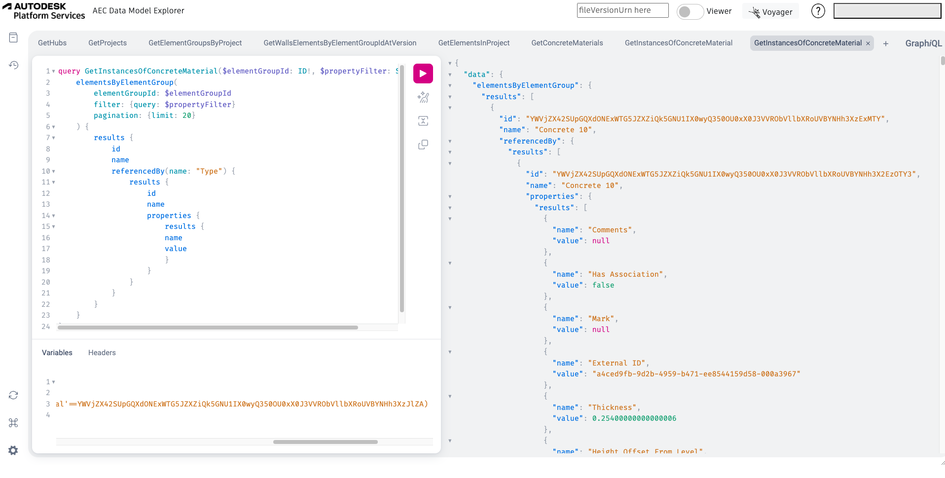Collapse the "data" node in response
The image size is (945, 478).
pyautogui.click(x=450, y=74)
